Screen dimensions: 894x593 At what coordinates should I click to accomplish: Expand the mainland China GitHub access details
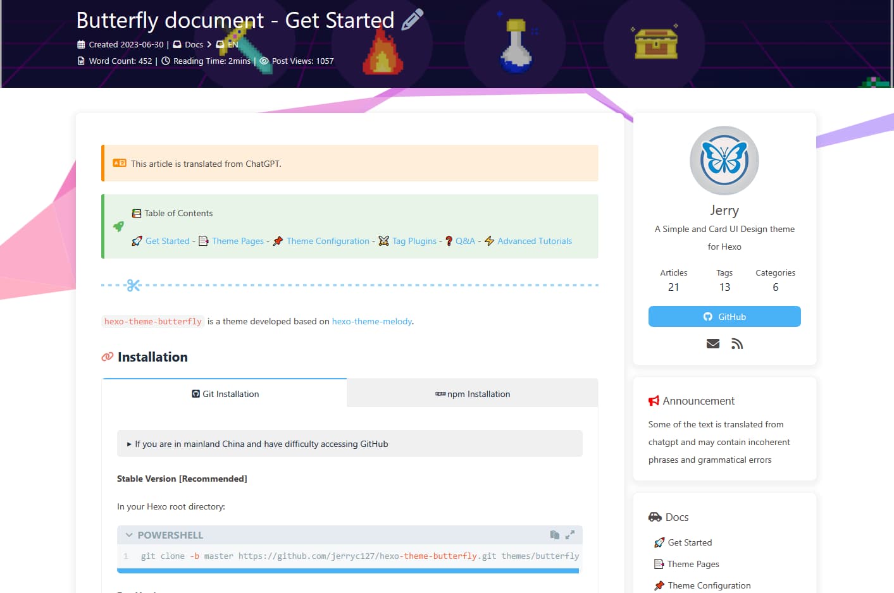(261, 444)
